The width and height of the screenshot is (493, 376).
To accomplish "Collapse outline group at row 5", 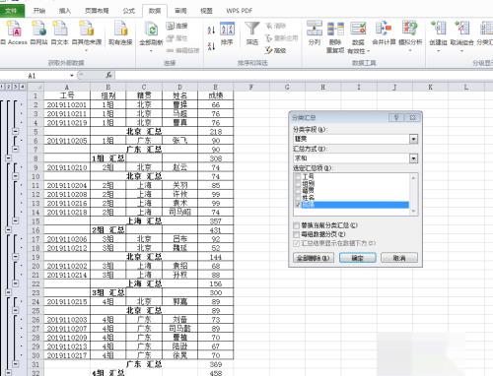I will click(15, 131).
